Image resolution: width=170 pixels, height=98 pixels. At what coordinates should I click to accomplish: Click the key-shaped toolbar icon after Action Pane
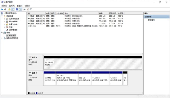(x=24, y=9)
